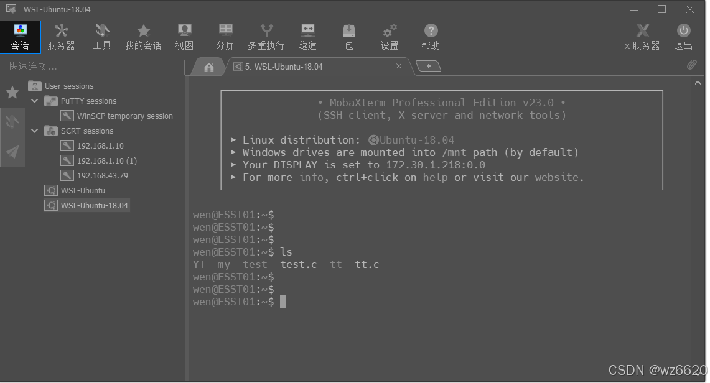Select the WSL-Ubuntu-18.04 session in sidebar

(x=86, y=205)
